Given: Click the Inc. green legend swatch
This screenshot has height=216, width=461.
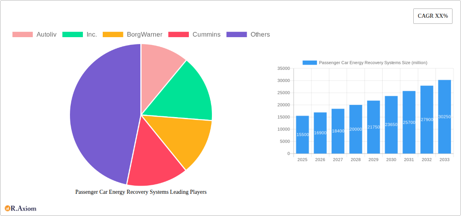Looking at the screenshot, I should [x=73, y=35].
